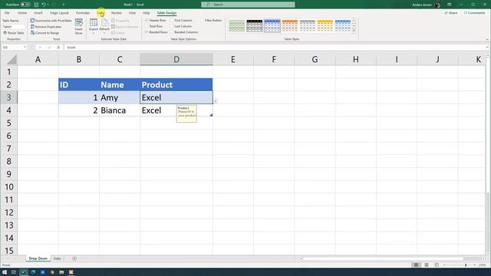The height and width of the screenshot is (276, 491).
Task: Open the Home ribbon tab
Action: click(22, 13)
